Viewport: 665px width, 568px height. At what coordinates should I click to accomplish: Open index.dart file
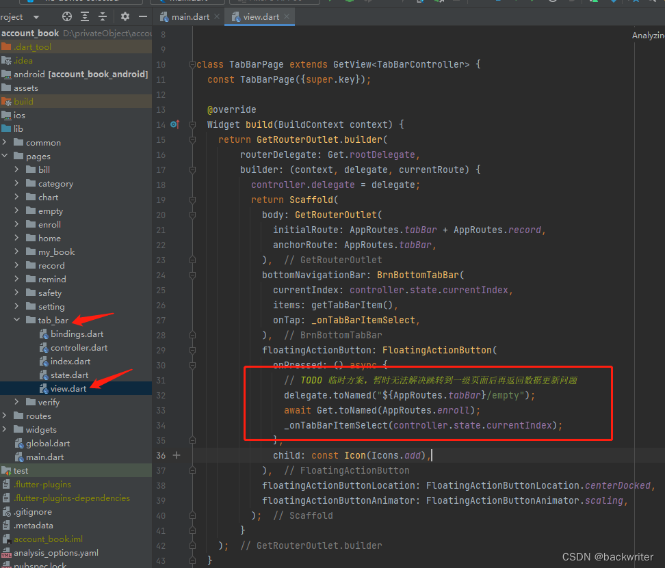(76, 362)
